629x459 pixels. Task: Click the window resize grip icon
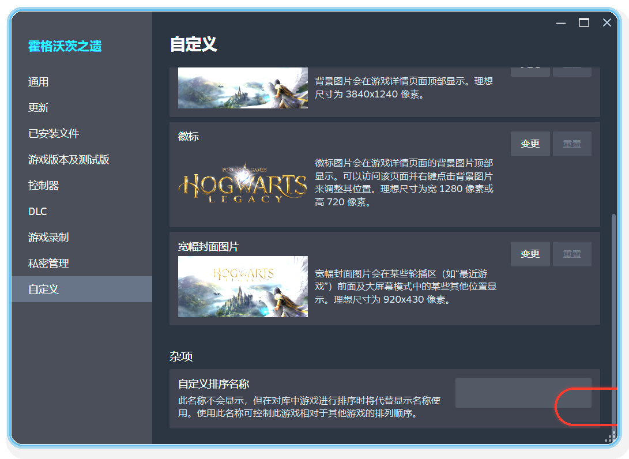pyautogui.click(x=611, y=437)
